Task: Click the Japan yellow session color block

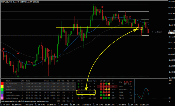Action: tap(2, 87)
